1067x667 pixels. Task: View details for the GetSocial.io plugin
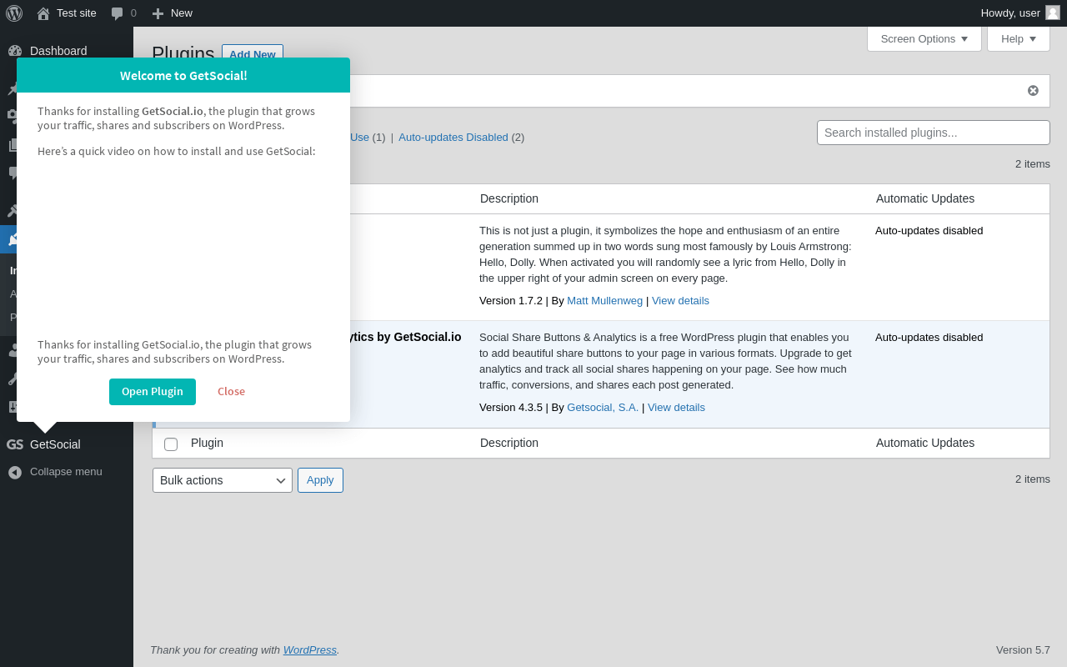[676, 408]
